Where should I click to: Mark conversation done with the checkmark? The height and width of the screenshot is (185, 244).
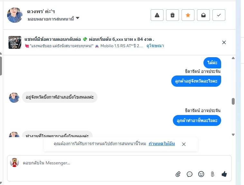coord(219,15)
